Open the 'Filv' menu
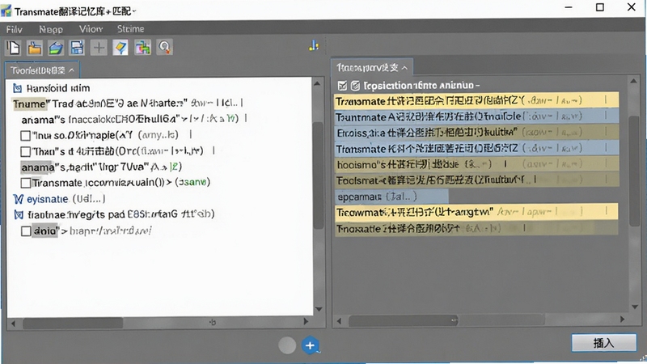This screenshot has width=647, height=364. tap(14, 29)
